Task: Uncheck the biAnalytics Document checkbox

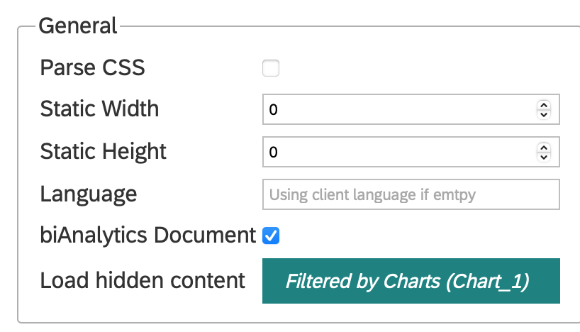Action: (x=271, y=236)
